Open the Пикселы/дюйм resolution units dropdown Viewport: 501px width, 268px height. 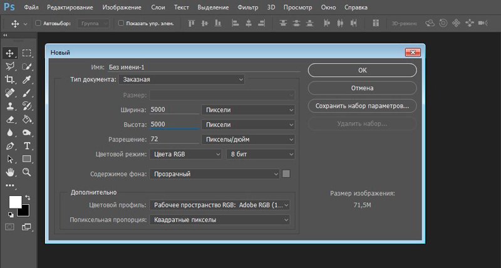point(247,139)
